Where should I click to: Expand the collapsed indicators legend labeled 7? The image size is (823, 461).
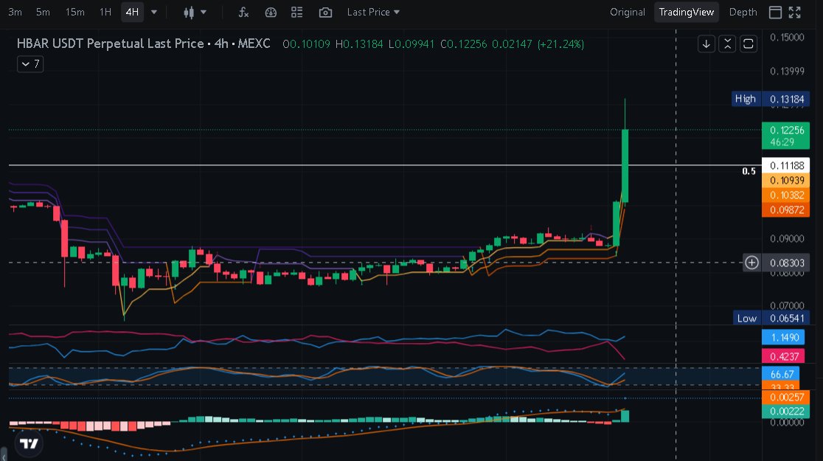click(x=30, y=64)
